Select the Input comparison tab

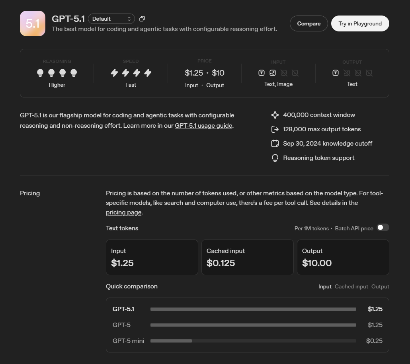click(x=325, y=287)
